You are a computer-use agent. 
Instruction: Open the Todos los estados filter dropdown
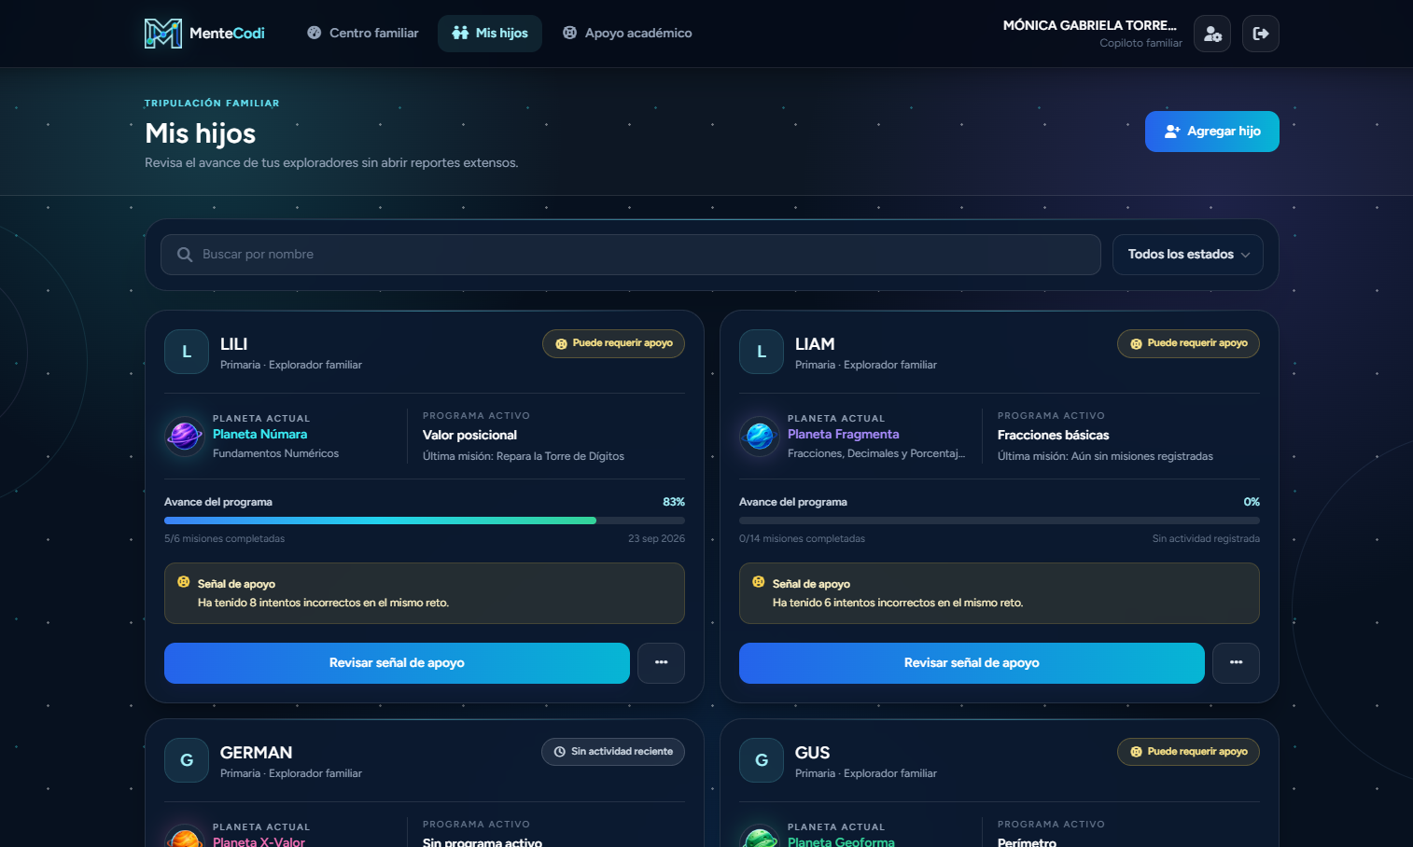click(1188, 255)
